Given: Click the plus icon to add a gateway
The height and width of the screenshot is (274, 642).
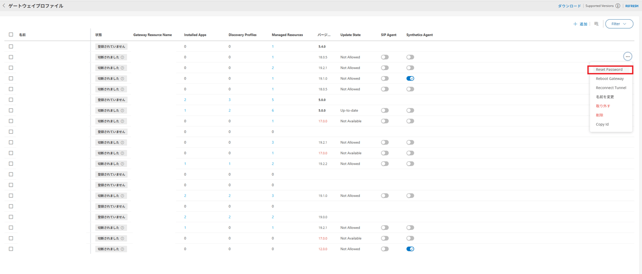Looking at the screenshot, I should (x=575, y=24).
